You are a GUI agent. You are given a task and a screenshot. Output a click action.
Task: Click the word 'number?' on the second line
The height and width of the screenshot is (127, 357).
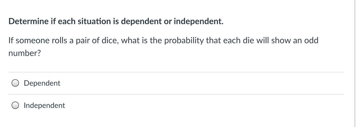pyautogui.click(x=25, y=54)
